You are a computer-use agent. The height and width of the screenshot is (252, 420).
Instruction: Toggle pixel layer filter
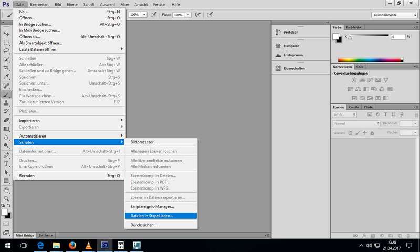click(370, 114)
